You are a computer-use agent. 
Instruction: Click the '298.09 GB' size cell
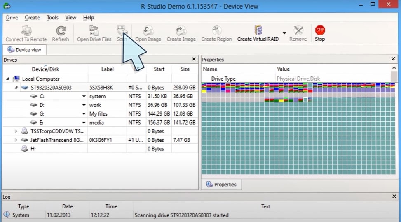pos(184,88)
